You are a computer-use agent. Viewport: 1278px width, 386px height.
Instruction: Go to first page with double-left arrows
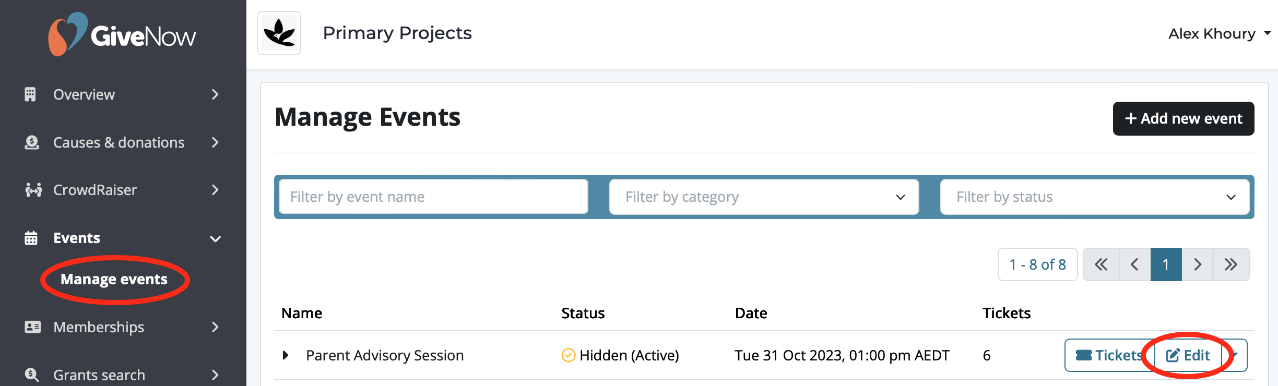(x=1102, y=264)
